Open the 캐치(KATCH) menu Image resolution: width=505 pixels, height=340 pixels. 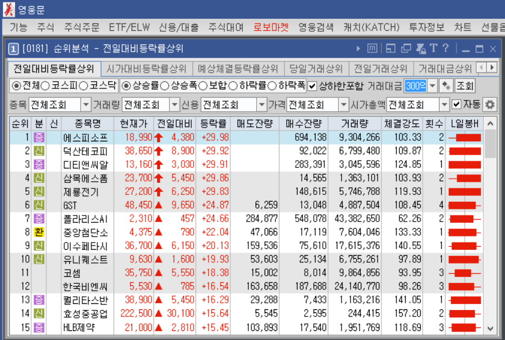pyautogui.click(x=372, y=28)
